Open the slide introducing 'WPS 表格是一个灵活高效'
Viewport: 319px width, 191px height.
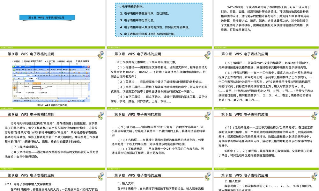(266, 24)
